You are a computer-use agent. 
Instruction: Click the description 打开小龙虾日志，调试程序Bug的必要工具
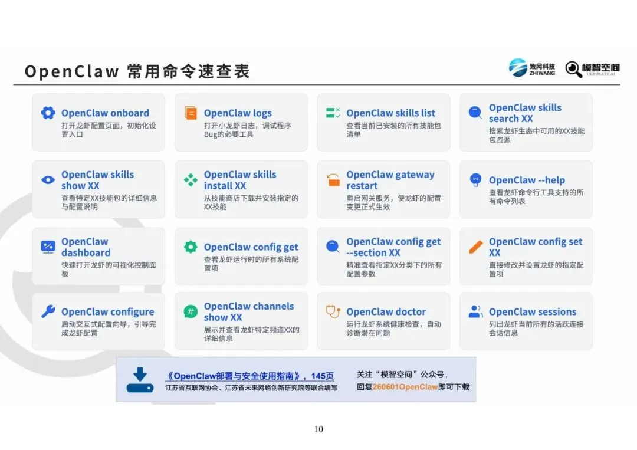(247, 130)
